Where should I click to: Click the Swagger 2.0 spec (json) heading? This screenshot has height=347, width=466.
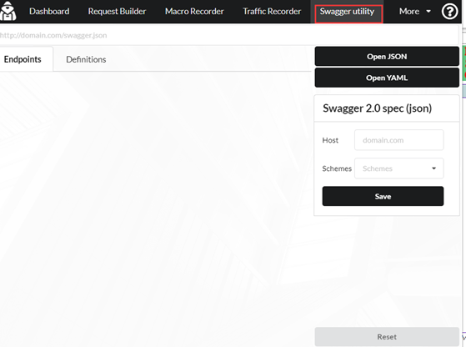[x=377, y=108]
